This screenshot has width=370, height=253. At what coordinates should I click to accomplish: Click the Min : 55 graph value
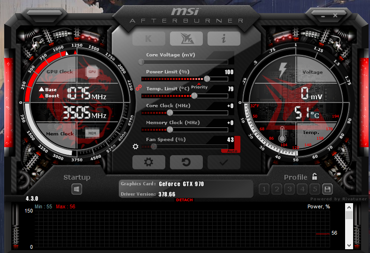pyautogui.click(x=43, y=207)
